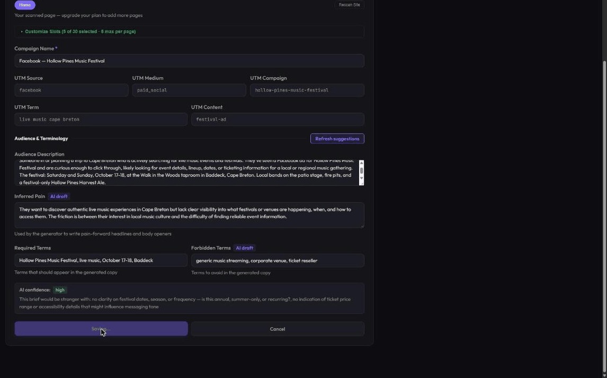Click the Audience Description scrollbar up arrow

point(362,163)
